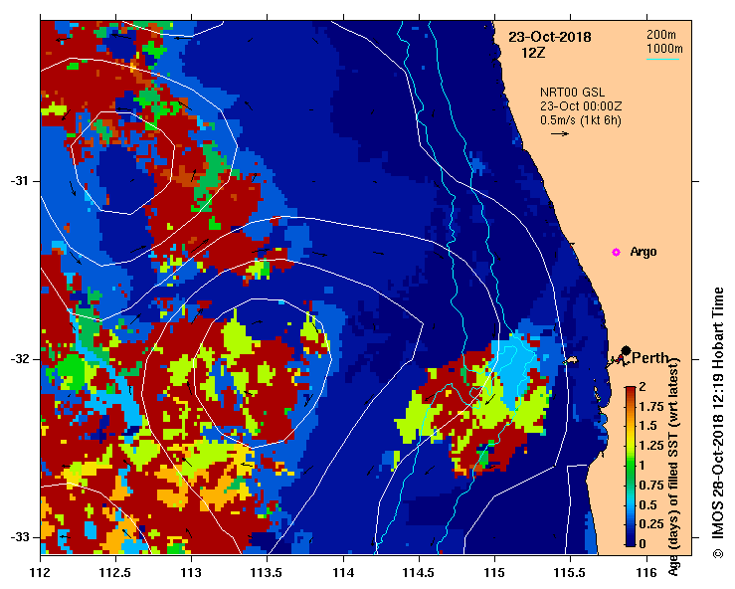Click the NRT00 GSL label
This screenshot has width=735, height=589.
click(x=572, y=93)
